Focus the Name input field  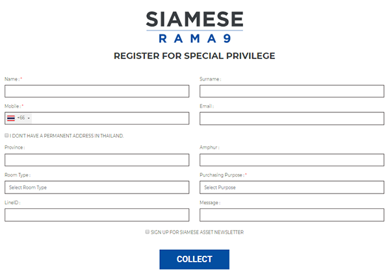(x=97, y=91)
